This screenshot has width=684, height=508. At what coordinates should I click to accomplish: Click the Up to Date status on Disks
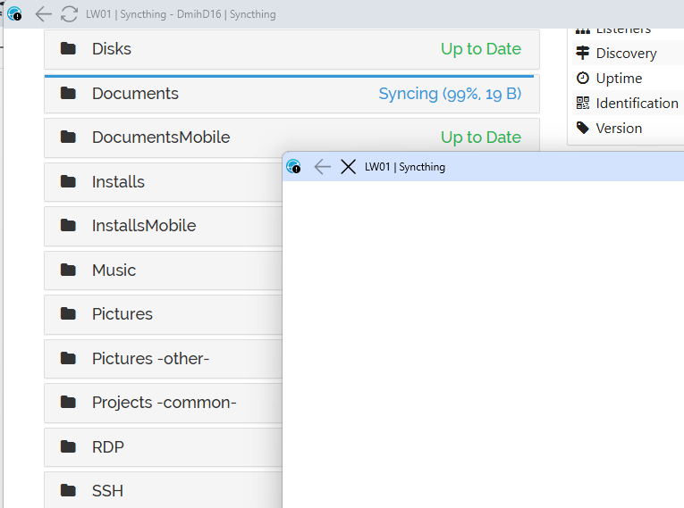pyautogui.click(x=480, y=49)
